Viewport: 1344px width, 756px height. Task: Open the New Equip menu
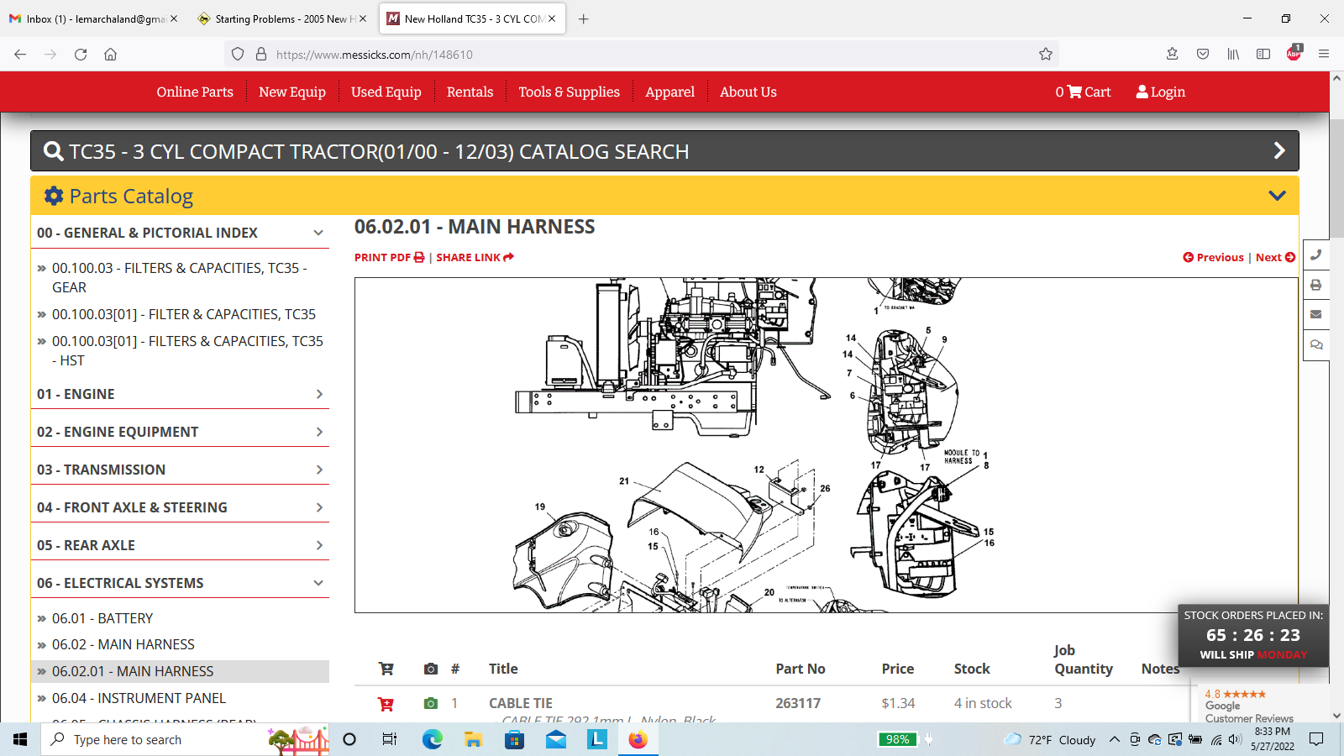[x=292, y=92]
